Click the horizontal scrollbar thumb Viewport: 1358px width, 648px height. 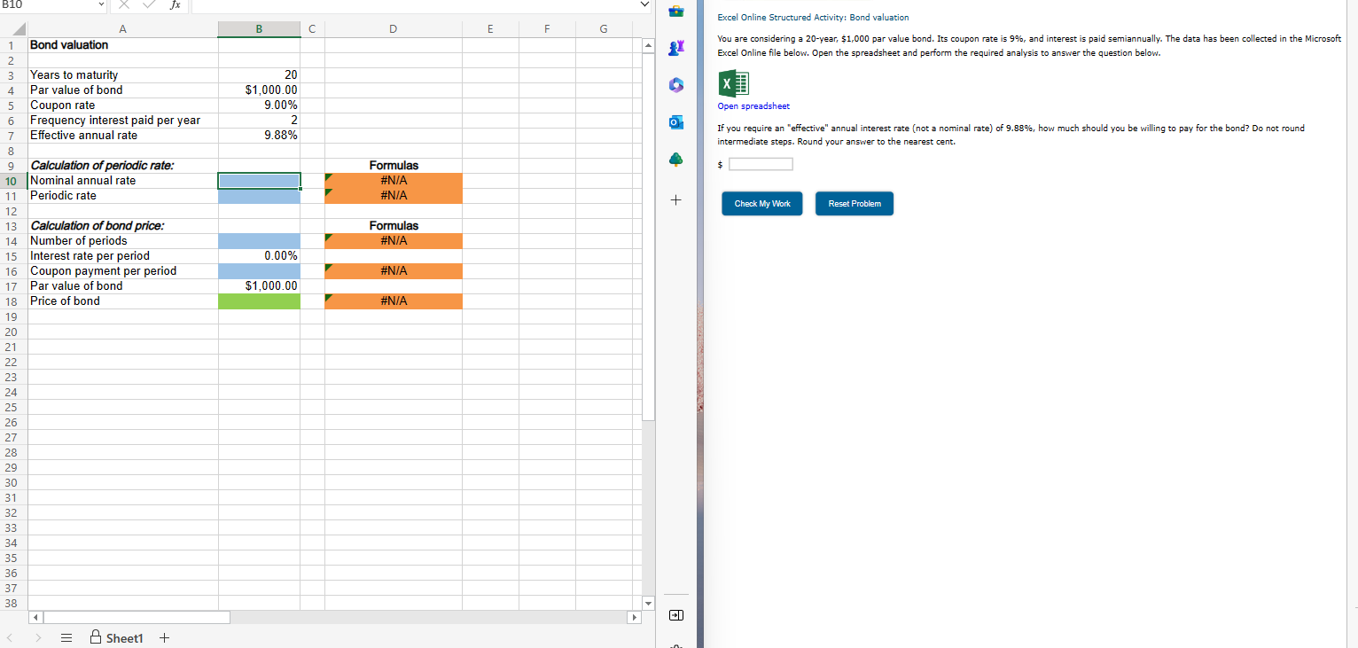point(137,617)
